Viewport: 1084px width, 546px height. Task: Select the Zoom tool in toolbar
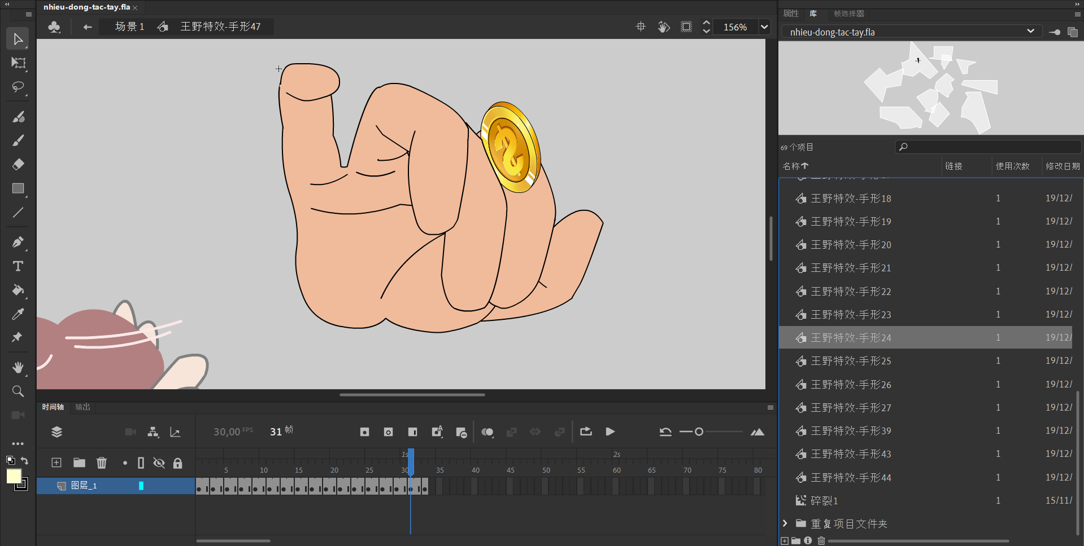click(x=18, y=391)
